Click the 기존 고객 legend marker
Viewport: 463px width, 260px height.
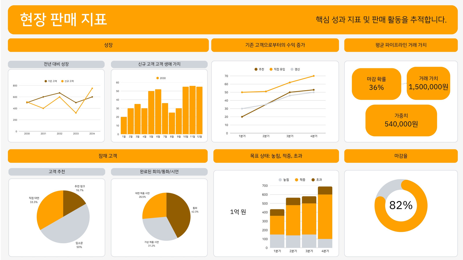pos(46,81)
